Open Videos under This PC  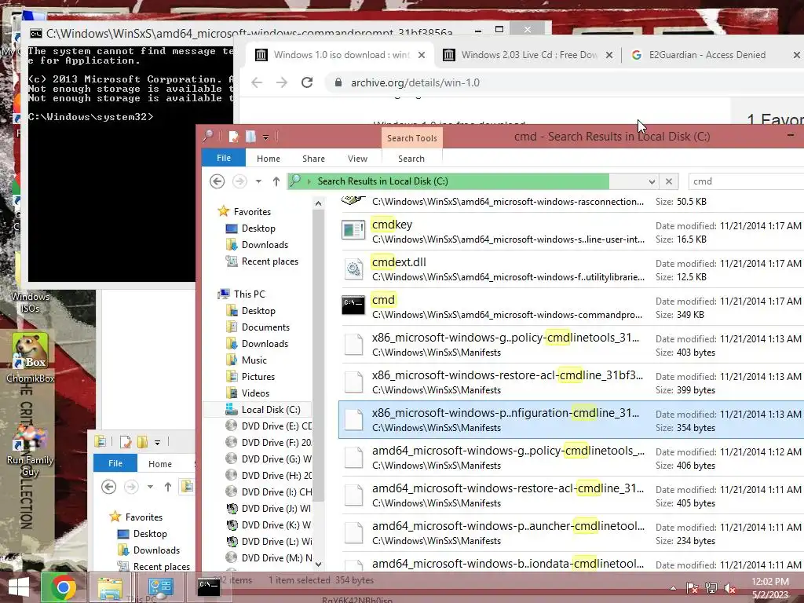tap(255, 393)
